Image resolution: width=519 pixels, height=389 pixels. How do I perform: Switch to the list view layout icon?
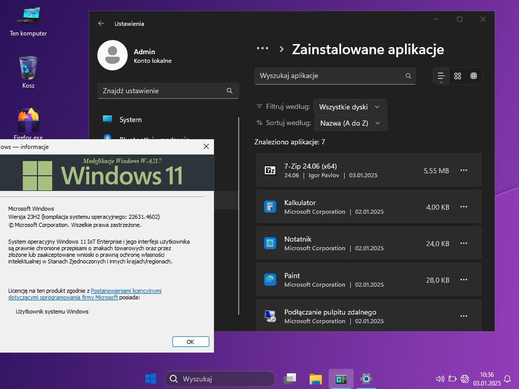441,76
